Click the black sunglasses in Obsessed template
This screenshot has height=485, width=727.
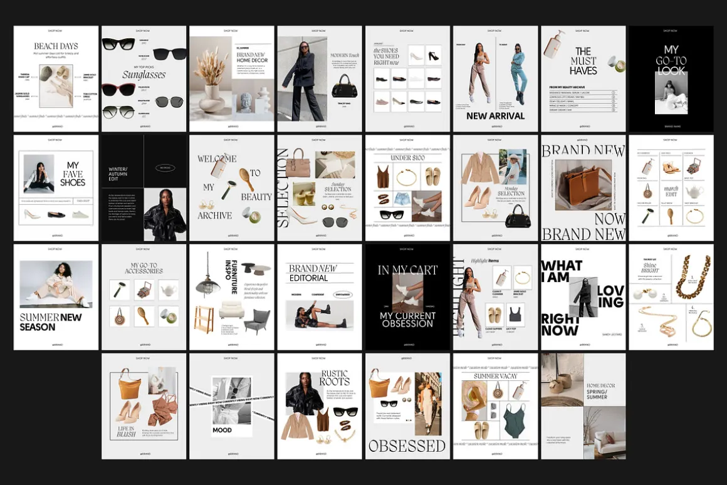coord(389,403)
